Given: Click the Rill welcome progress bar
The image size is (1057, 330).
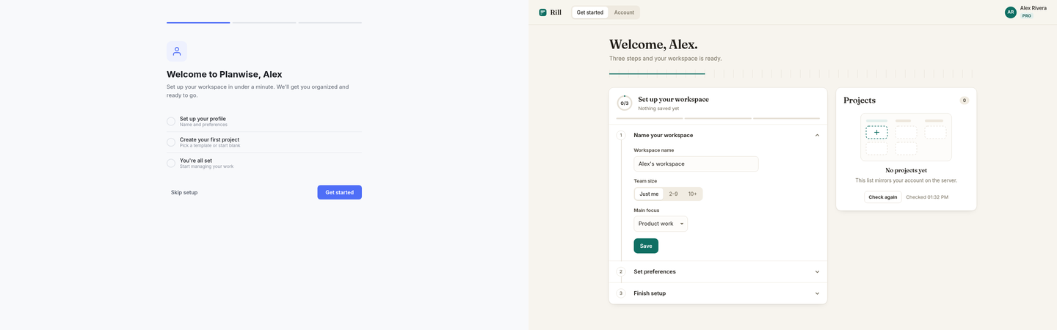Looking at the screenshot, I should 791,73.
